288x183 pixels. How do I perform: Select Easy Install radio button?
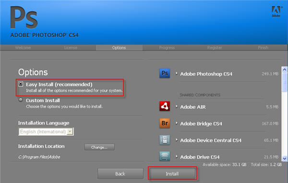(21, 84)
